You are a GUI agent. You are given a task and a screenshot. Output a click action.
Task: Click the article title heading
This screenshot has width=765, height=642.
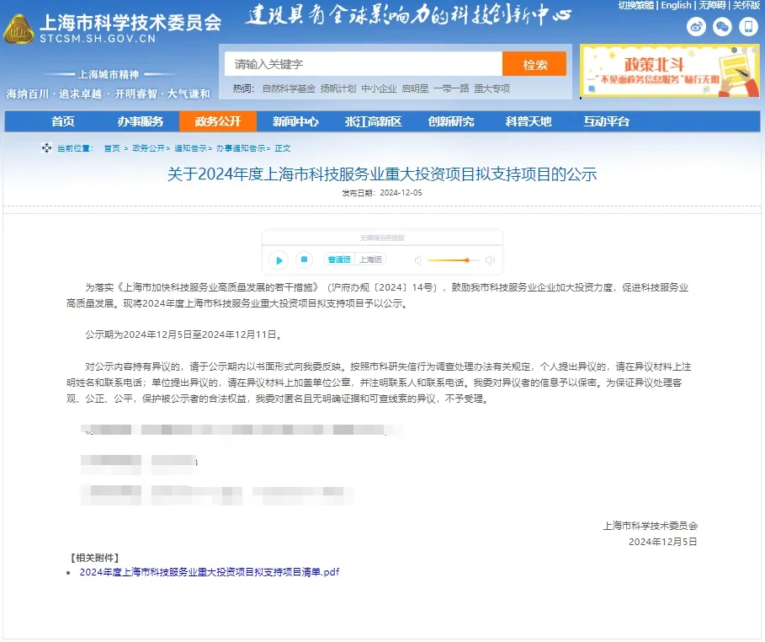[382, 174]
